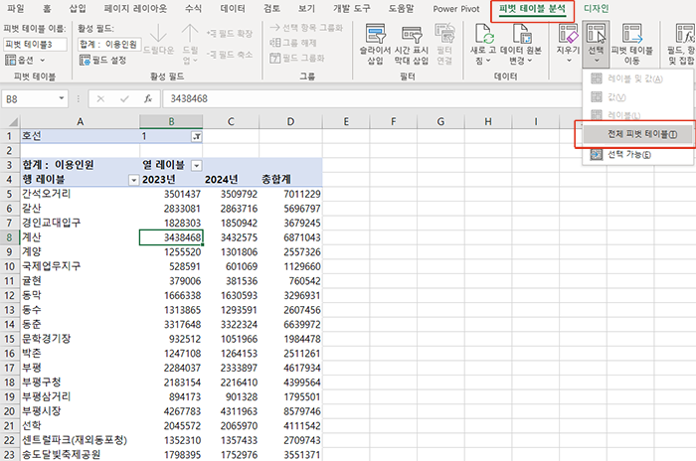Click the Name Box showing B8
The width and height of the screenshot is (696, 461).
[x=29, y=98]
